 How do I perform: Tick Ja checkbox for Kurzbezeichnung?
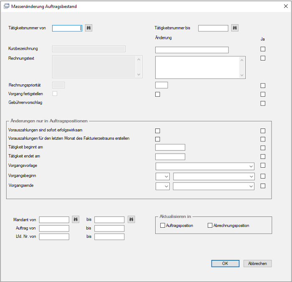[263, 49]
